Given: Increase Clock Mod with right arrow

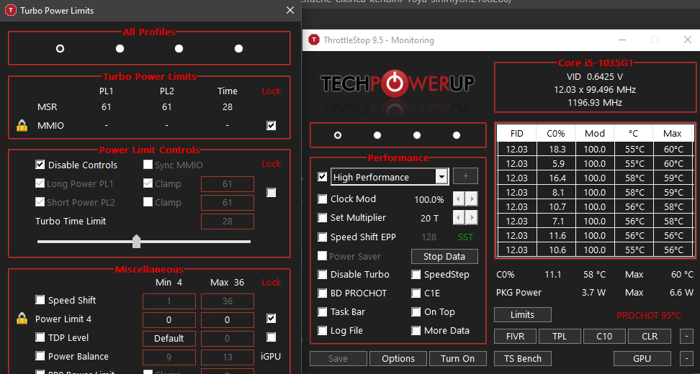Looking at the screenshot, I should click(472, 199).
